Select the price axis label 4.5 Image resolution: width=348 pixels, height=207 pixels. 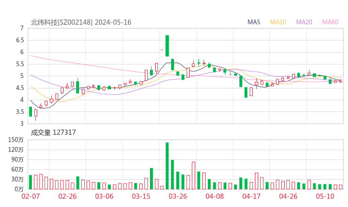[20, 88]
